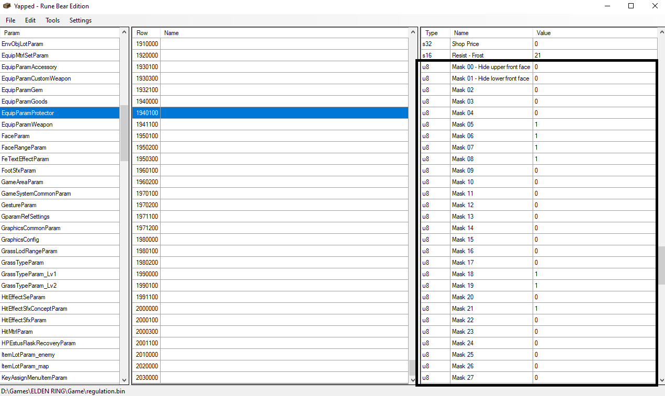This screenshot has height=396, width=665.
Task: Select EquipParamGoods param
Action: 60,101
